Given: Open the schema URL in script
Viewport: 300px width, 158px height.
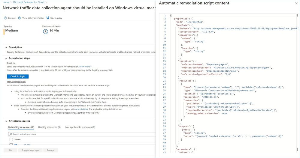Looking at the screenshot, I should coord(246,28).
